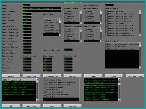Go to the Next ship entry
This screenshot has height=109, width=146.
[52, 106]
